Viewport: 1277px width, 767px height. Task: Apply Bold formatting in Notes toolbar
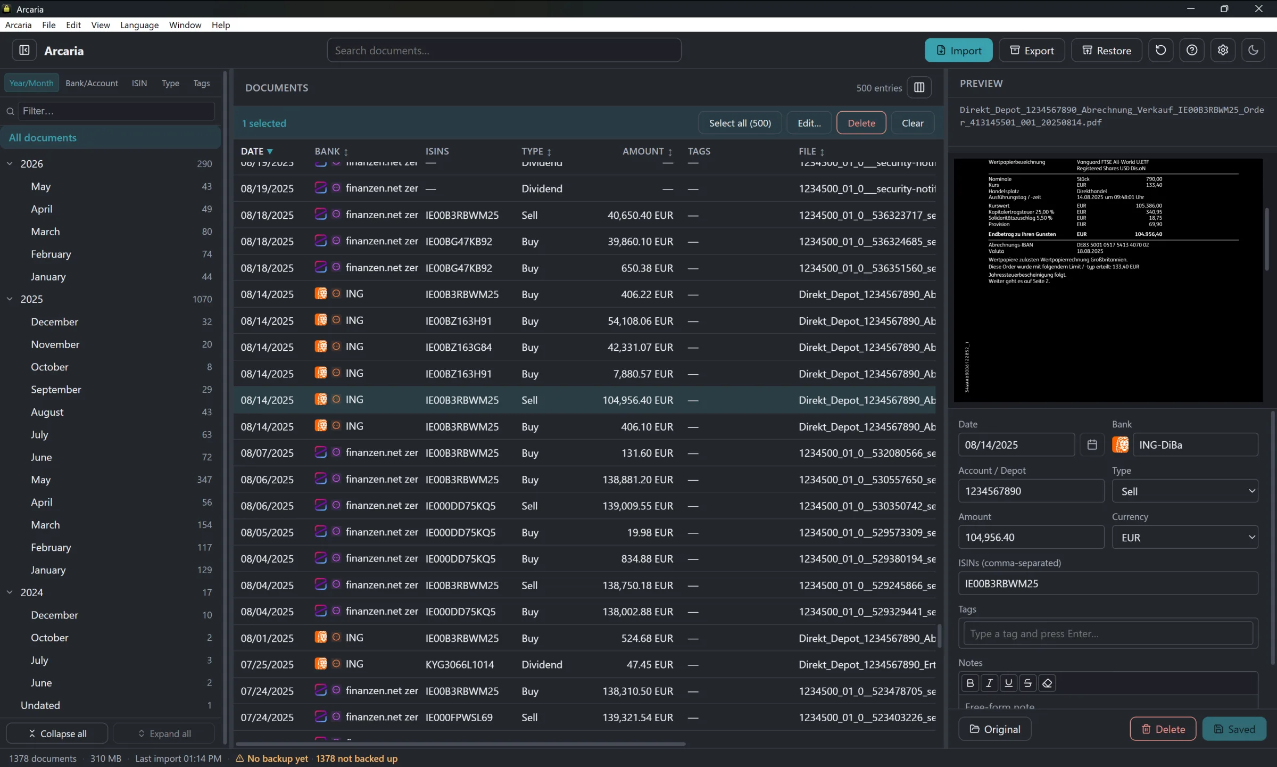tap(970, 683)
